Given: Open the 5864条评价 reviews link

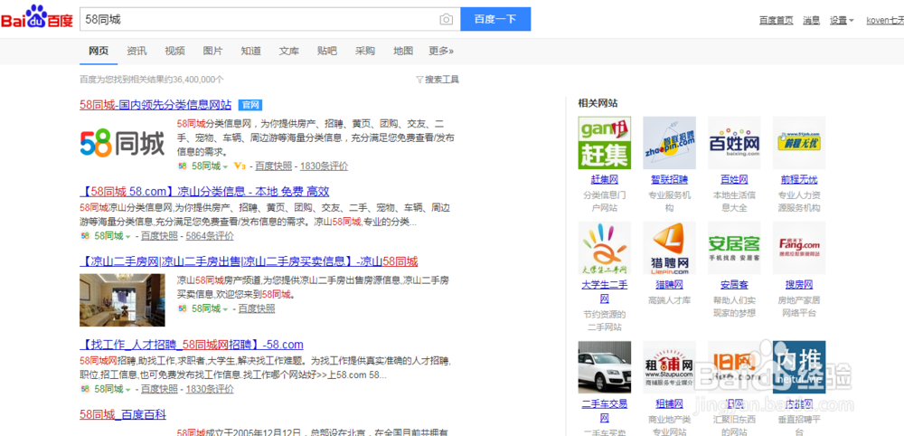Looking at the screenshot, I should click(210, 236).
